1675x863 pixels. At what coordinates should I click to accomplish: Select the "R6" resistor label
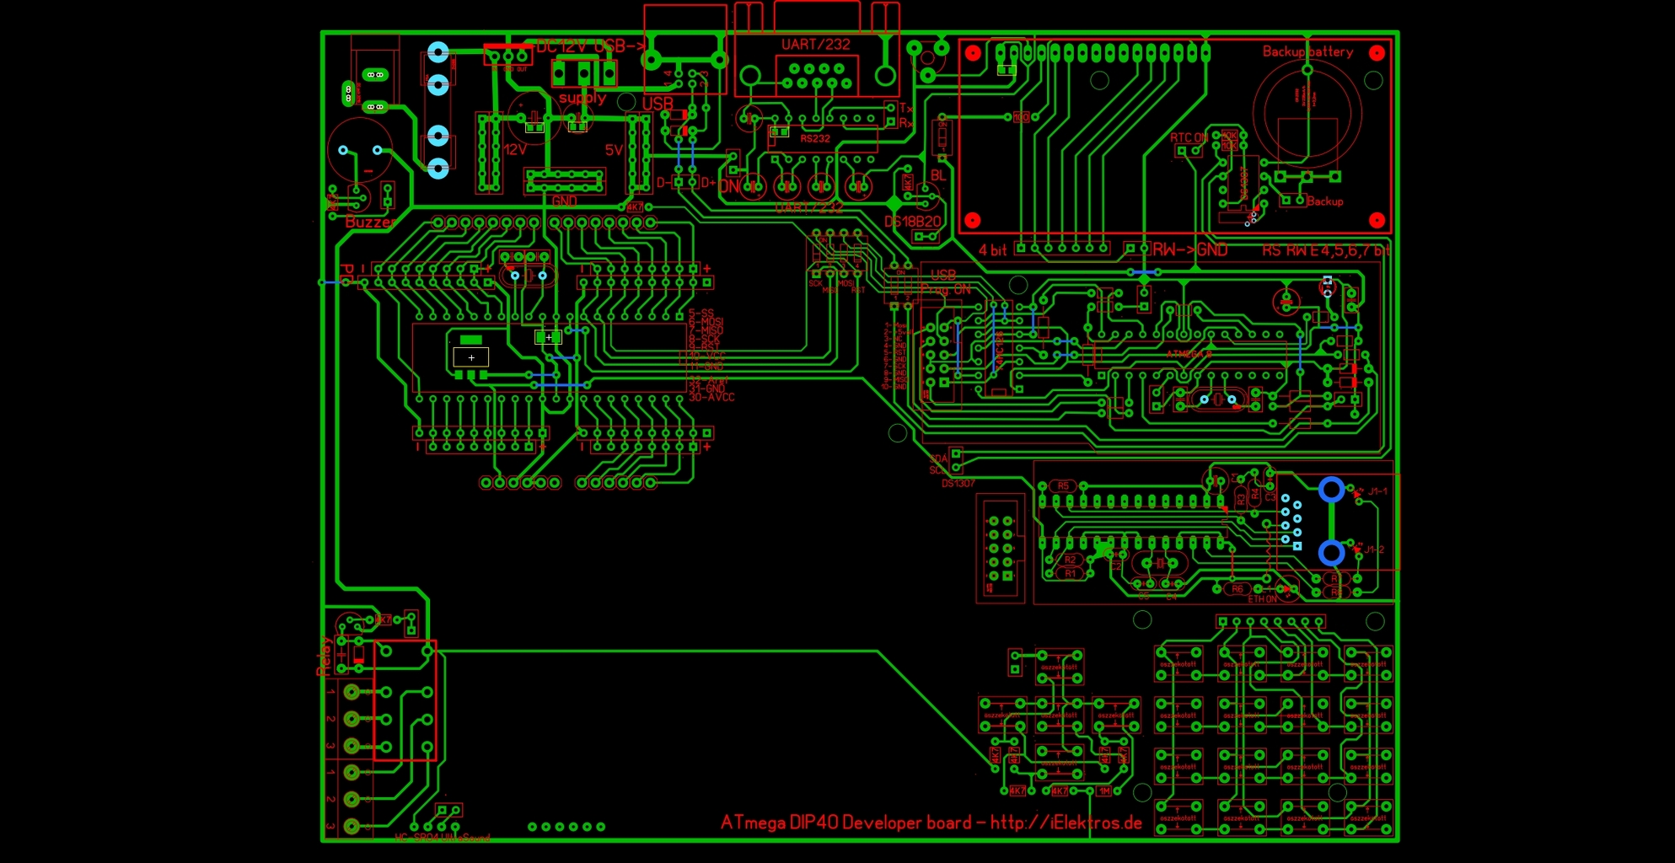pyautogui.click(x=1237, y=589)
